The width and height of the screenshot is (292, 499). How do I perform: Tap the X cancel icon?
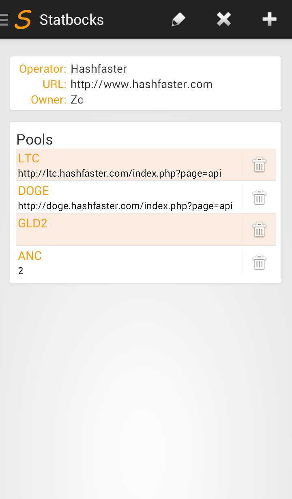click(x=223, y=19)
